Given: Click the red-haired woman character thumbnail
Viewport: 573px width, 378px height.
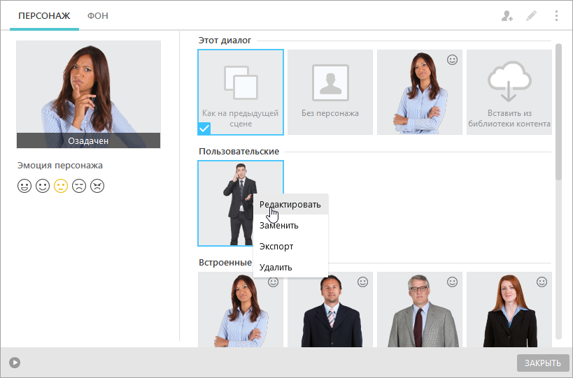Looking at the screenshot, I should [509, 310].
